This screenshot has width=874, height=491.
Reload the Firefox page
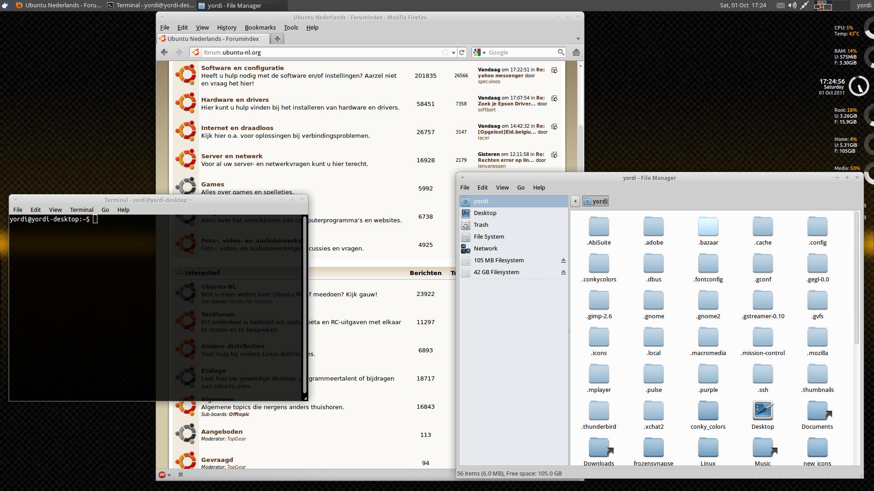(462, 52)
